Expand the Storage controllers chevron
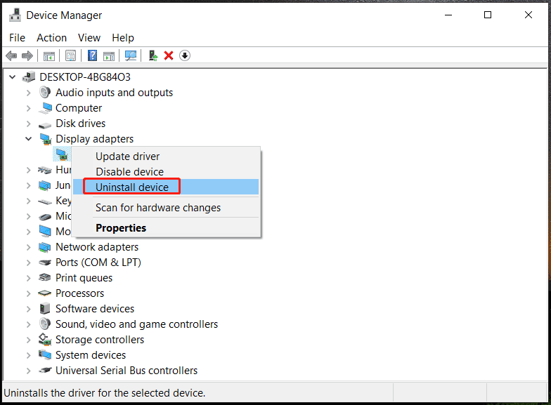This screenshot has height=405, width=551. tap(29, 340)
